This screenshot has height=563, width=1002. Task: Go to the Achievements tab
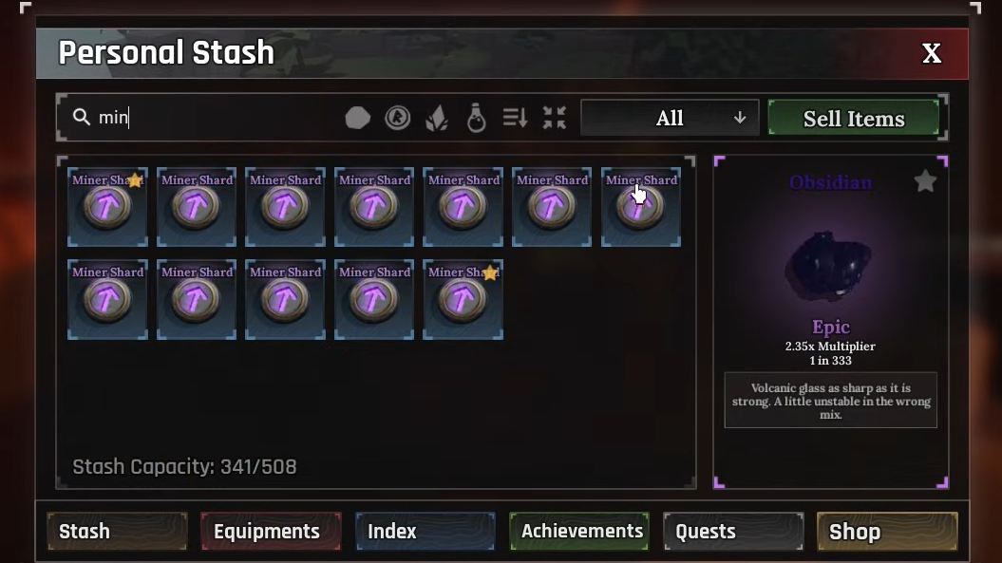coord(579,531)
